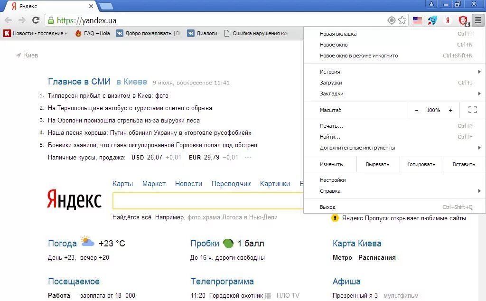Click inside the Yandex search field
The height and width of the screenshot is (301, 486).
click(208, 201)
